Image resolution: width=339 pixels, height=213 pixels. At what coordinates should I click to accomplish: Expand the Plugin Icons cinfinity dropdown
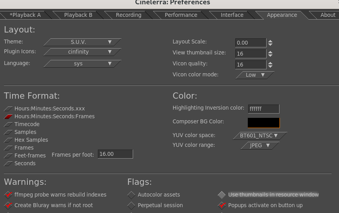point(82,52)
